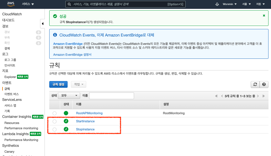Open 이벤트 버스 in the sidebar
Image resolution: width=271 pixels, height=156 pixels.
pyautogui.click(x=12, y=94)
